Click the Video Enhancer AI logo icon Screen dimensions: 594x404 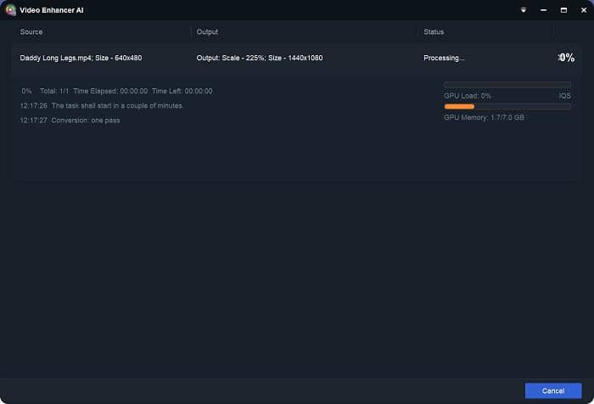coord(10,9)
